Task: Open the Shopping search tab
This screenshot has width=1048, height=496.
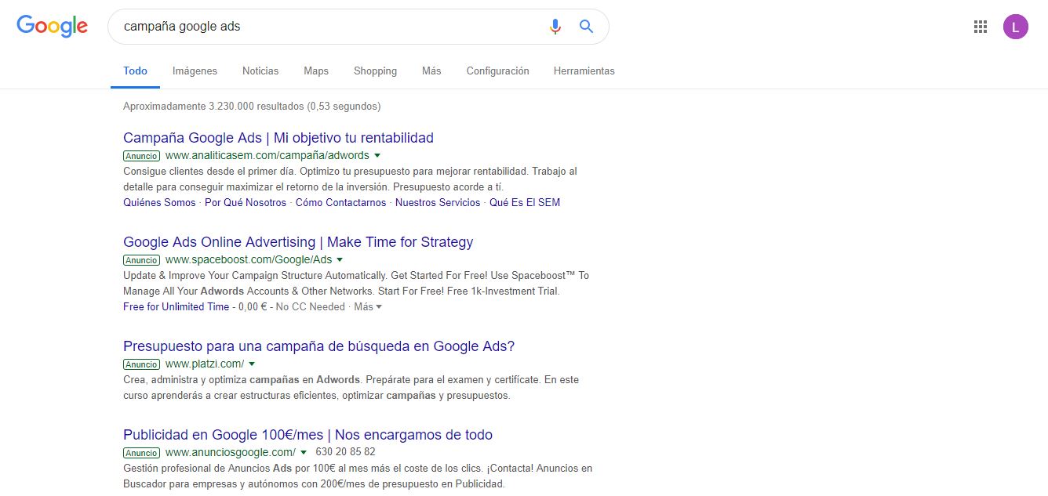Action: click(x=375, y=71)
